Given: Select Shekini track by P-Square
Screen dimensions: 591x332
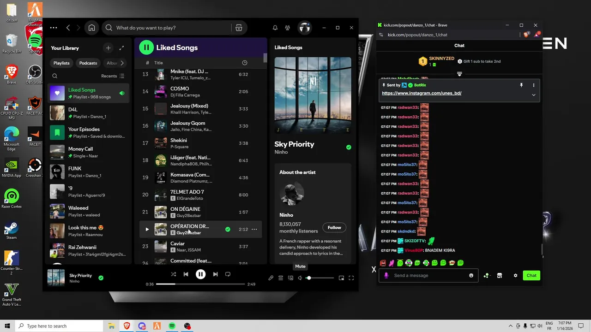Looking at the screenshot, I should (x=200, y=143).
